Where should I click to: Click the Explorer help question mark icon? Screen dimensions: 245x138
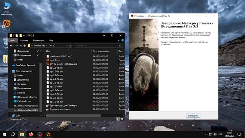(122, 40)
